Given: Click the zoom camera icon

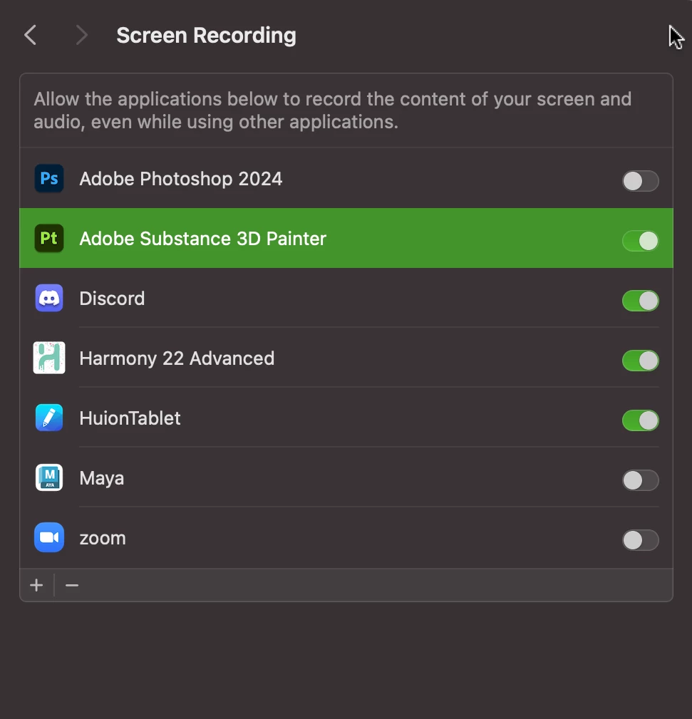Looking at the screenshot, I should pyautogui.click(x=49, y=537).
